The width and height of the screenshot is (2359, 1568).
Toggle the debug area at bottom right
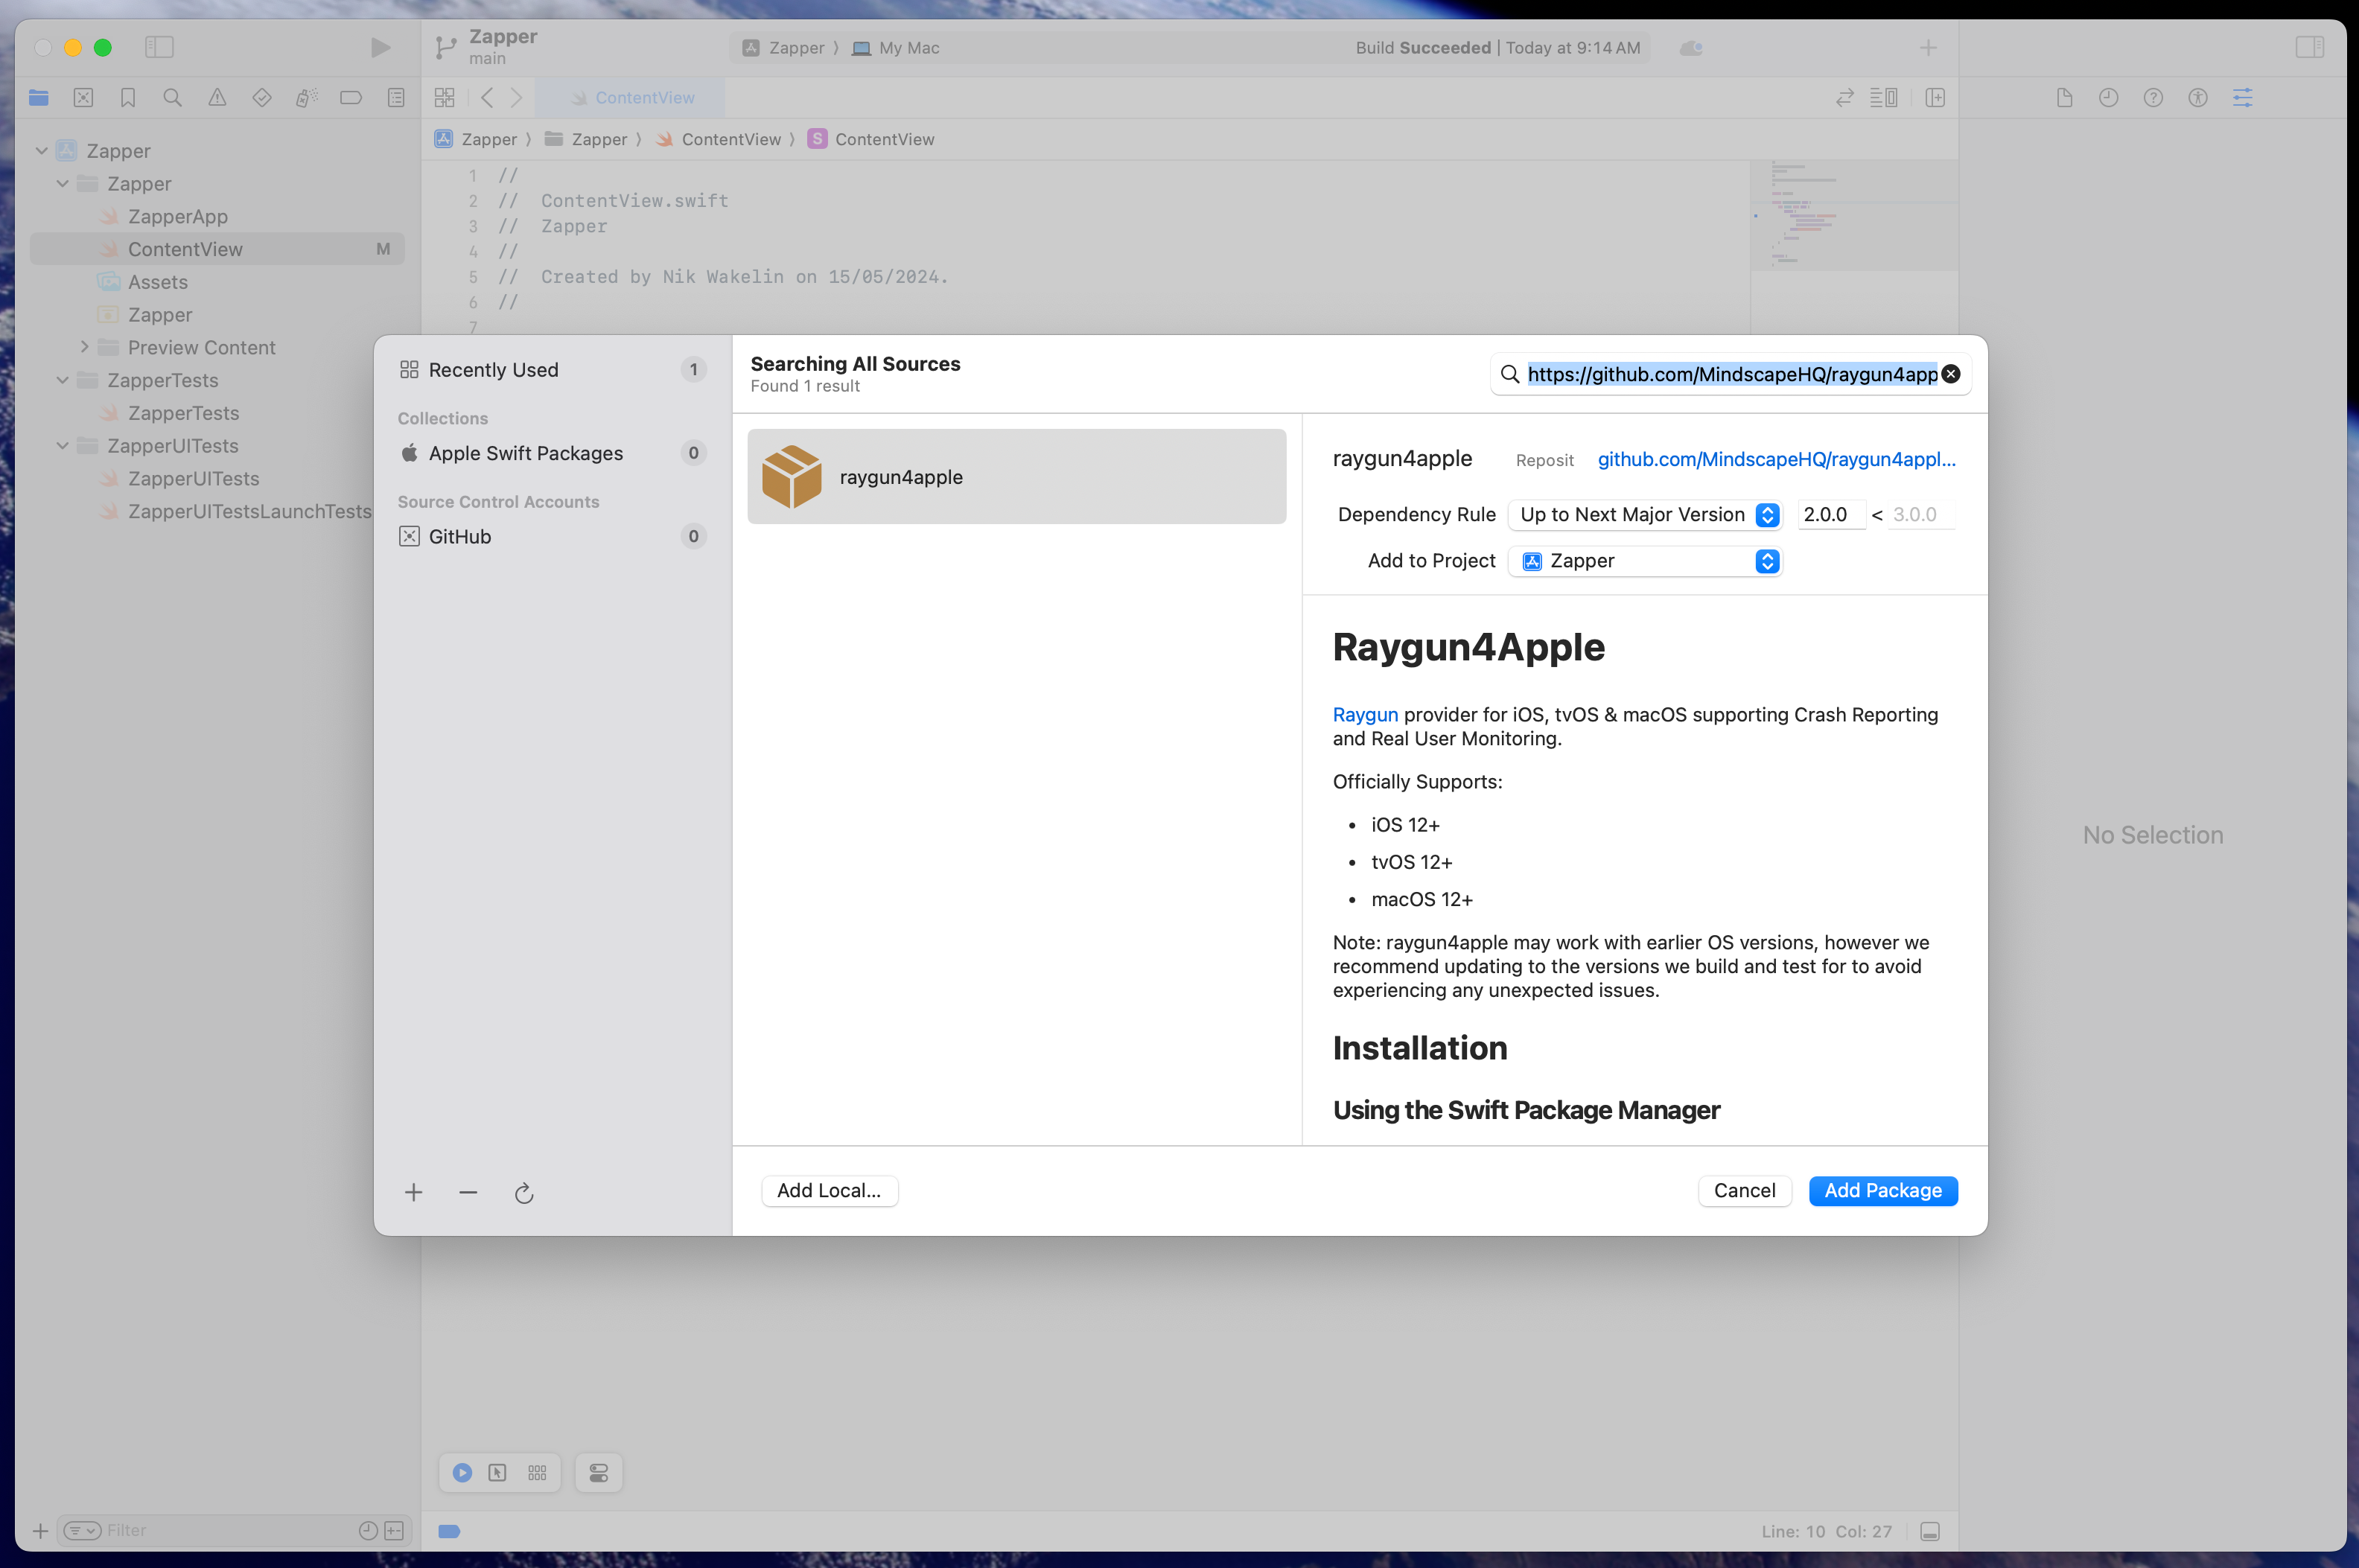click(x=1930, y=1531)
